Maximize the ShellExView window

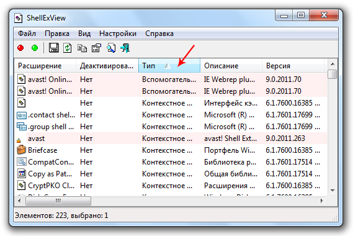point(301,16)
